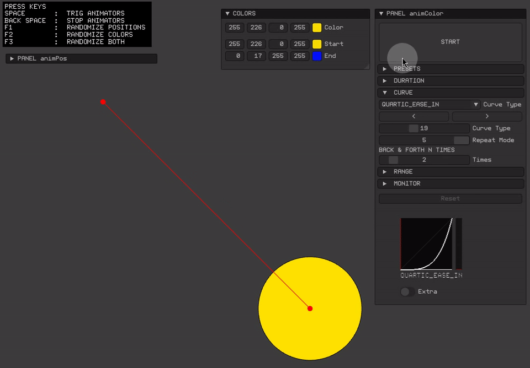
Task: Click the Curve Type slider showing 19
Action: (x=424, y=128)
